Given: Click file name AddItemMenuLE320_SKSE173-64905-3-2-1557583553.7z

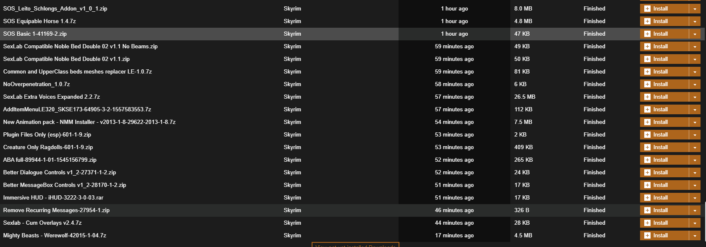Looking at the screenshot, I should coord(77,109).
